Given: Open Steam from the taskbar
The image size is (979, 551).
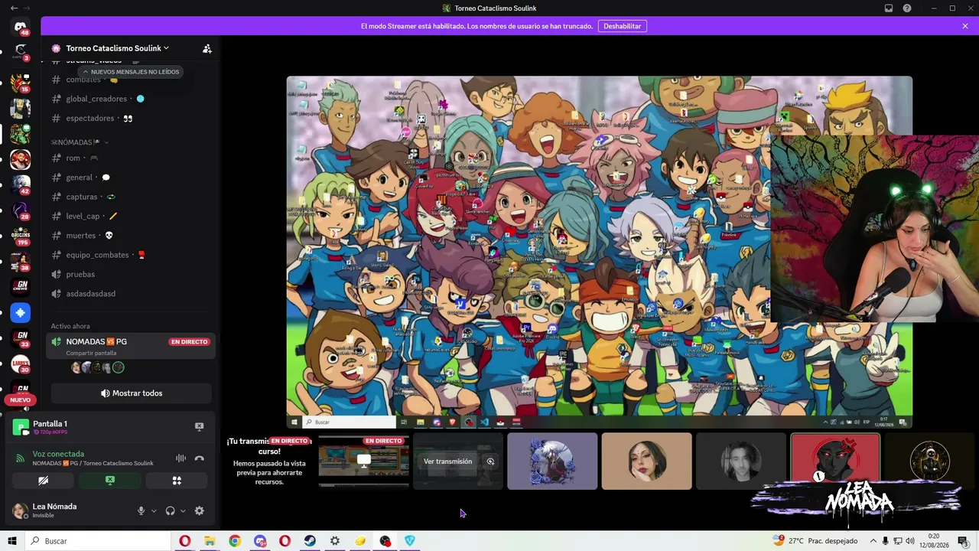Looking at the screenshot, I should click(310, 541).
